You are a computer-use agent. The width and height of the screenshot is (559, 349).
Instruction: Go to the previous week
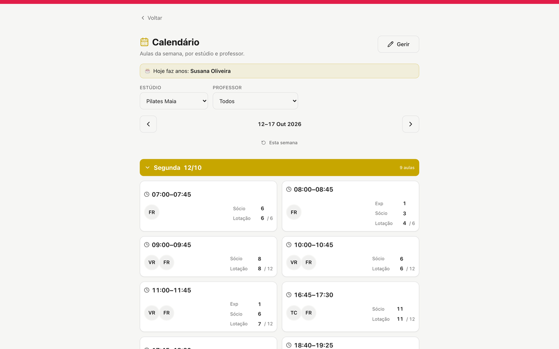(148, 124)
